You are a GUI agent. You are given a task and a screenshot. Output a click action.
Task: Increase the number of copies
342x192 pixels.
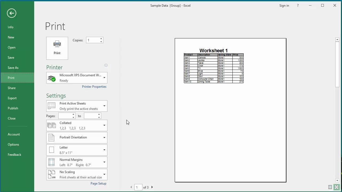click(101, 39)
